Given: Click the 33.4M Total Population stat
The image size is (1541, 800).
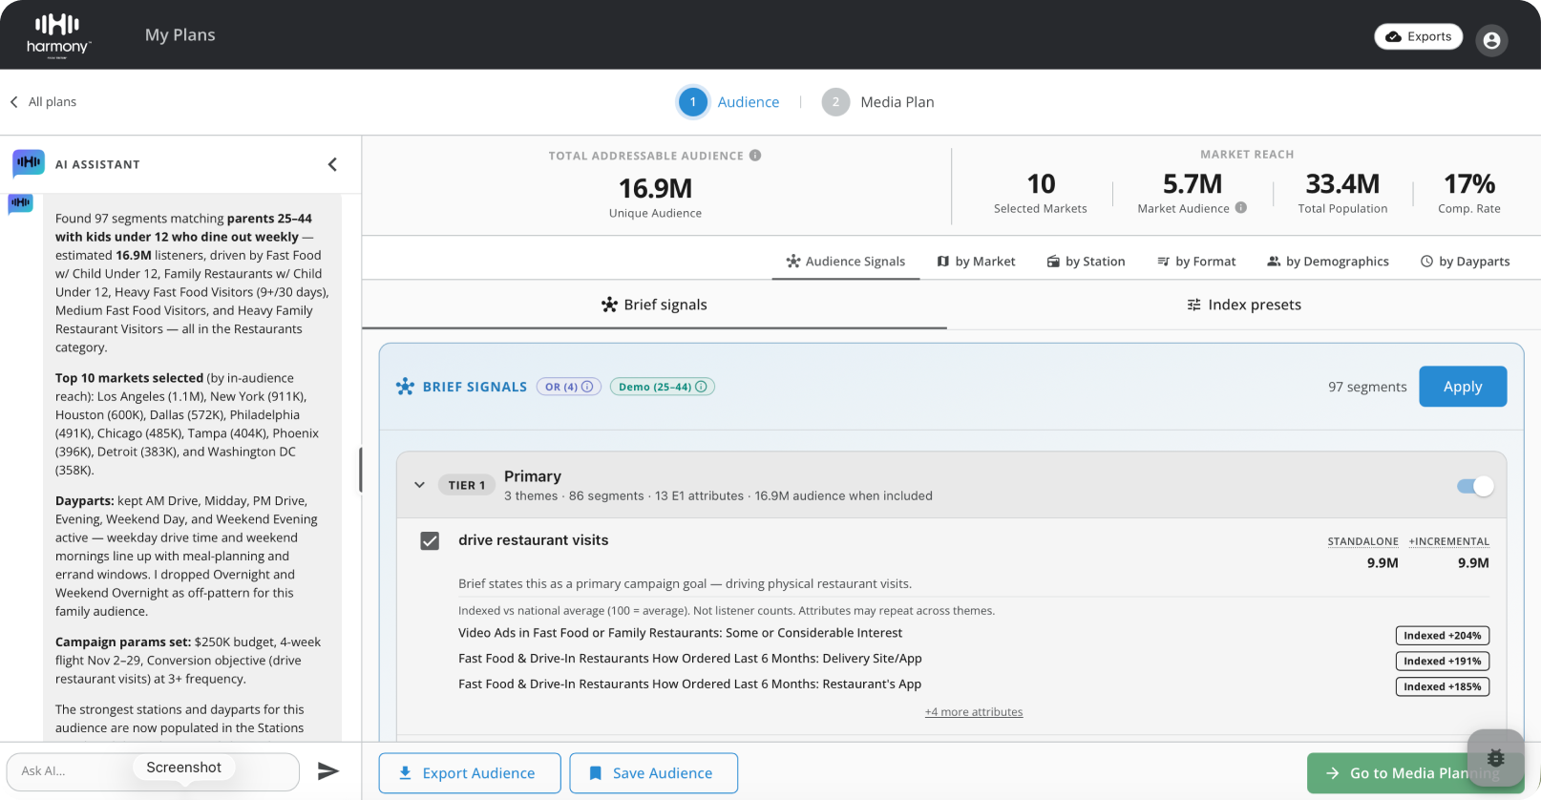Looking at the screenshot, I should click(1342, 193).
